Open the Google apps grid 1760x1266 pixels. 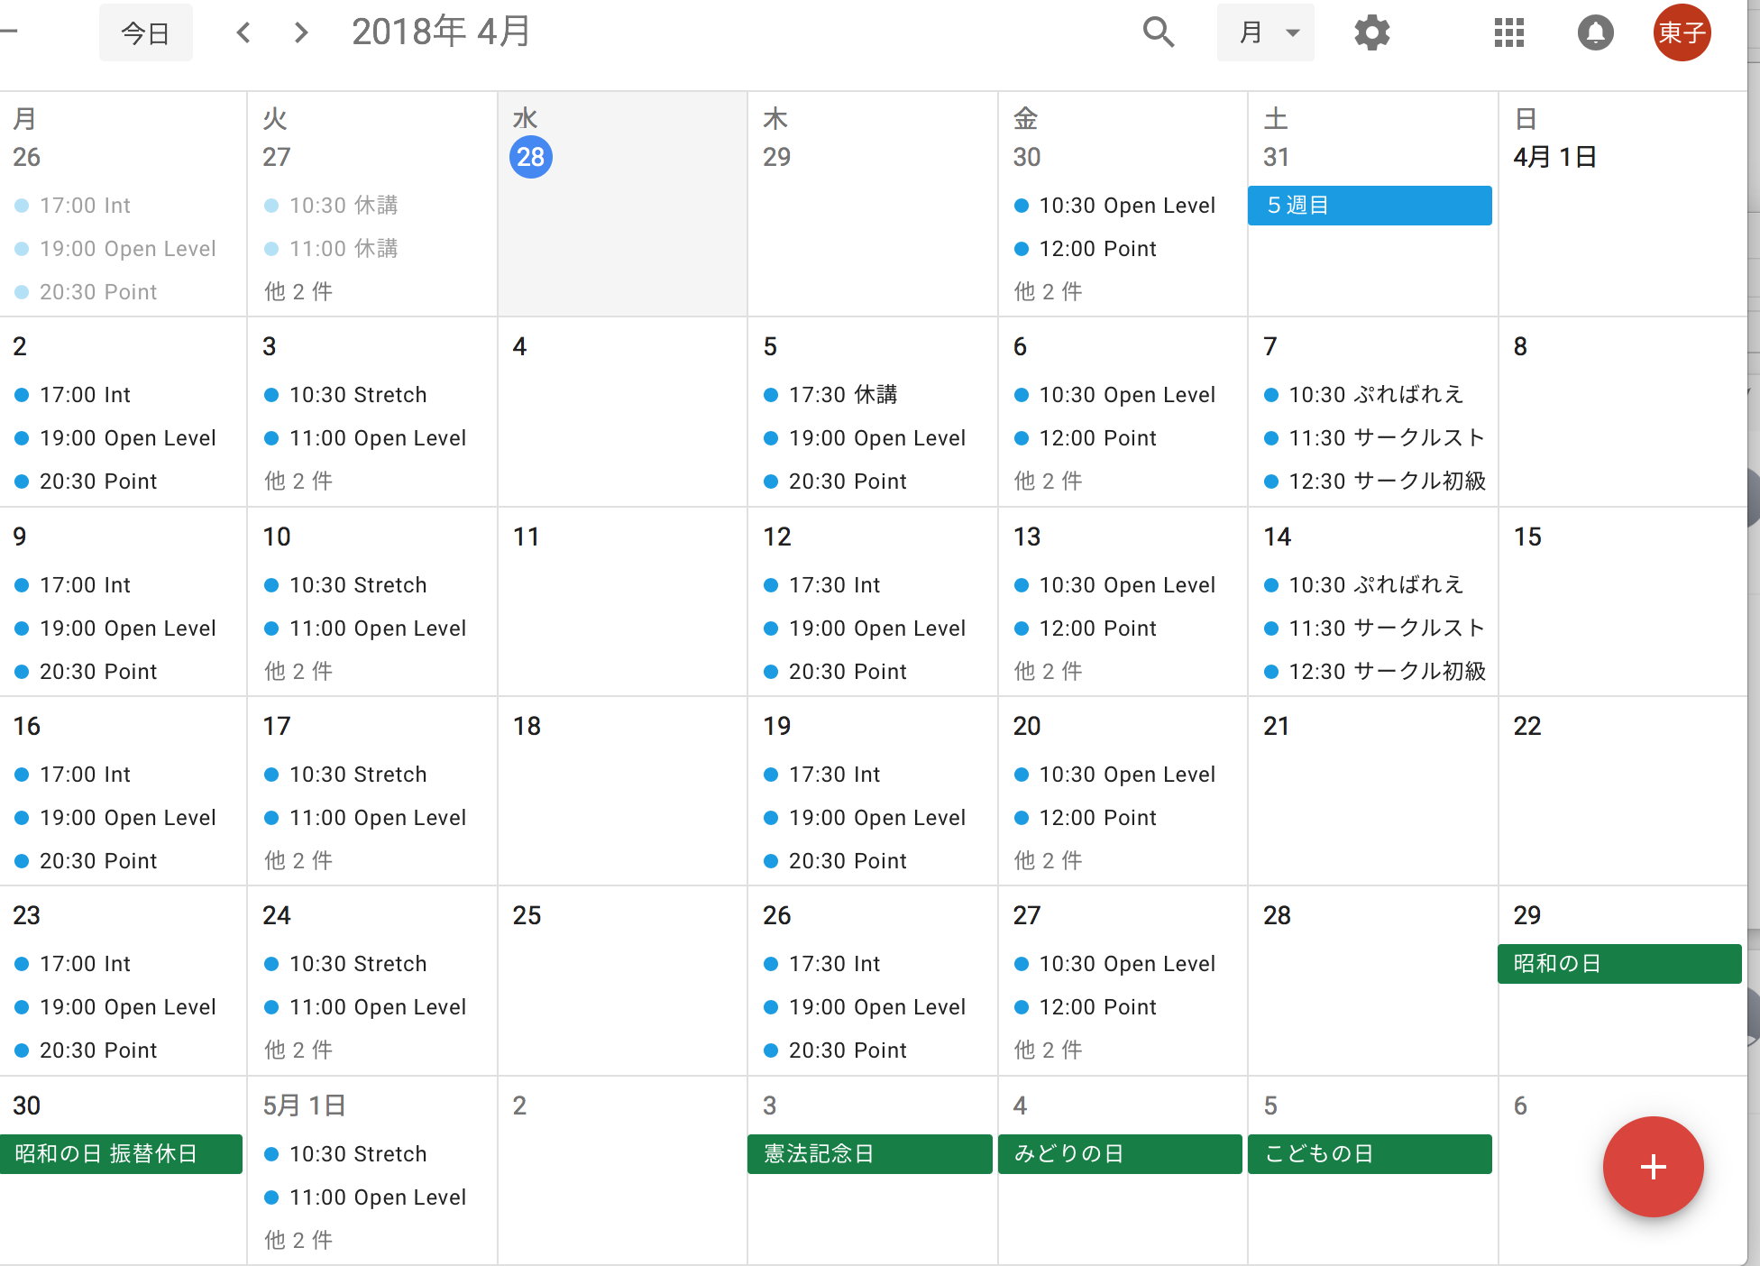1508,33
